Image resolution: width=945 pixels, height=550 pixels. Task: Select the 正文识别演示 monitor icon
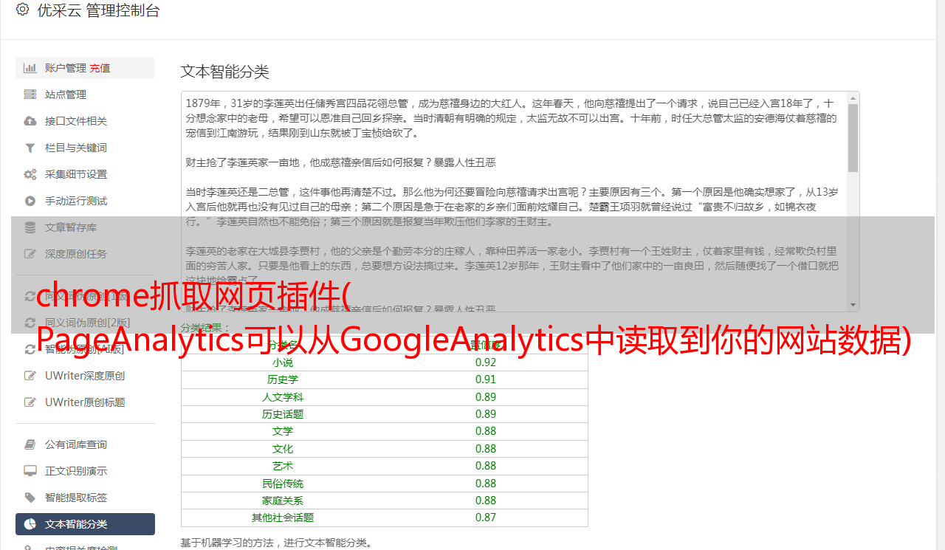pyautogui.click(x=30, y=471)
